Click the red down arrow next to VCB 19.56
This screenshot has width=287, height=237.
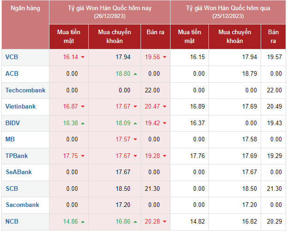point(164,57)
